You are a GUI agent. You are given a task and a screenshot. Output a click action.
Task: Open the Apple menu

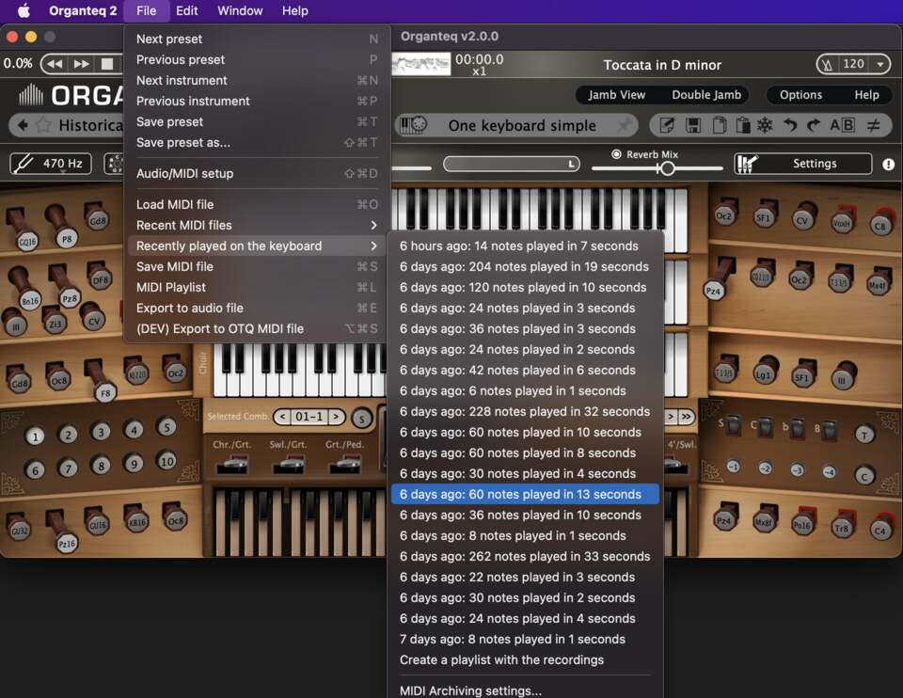coord(24,10)
